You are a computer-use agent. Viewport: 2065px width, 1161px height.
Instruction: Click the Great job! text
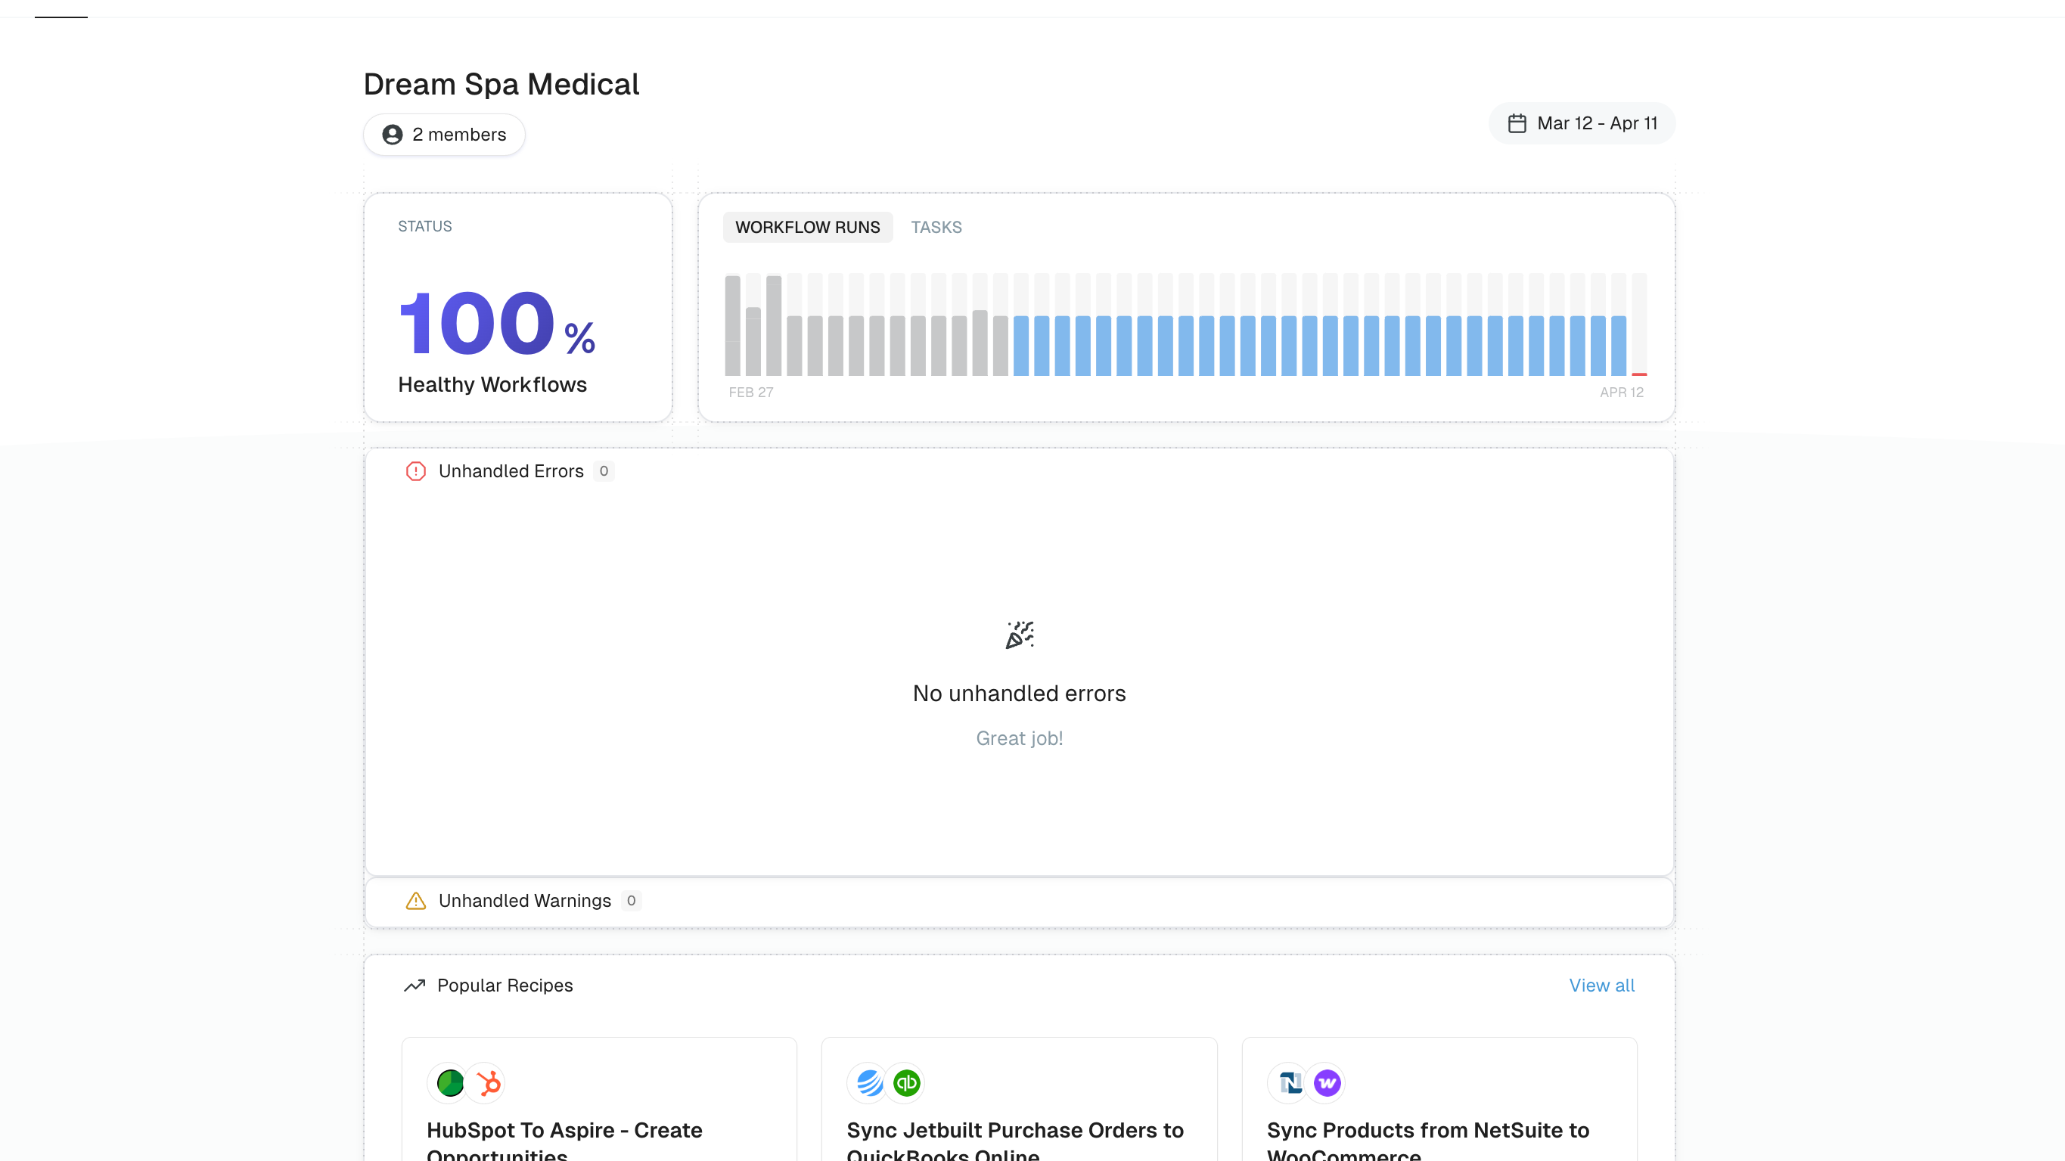tap(1019, 738)
